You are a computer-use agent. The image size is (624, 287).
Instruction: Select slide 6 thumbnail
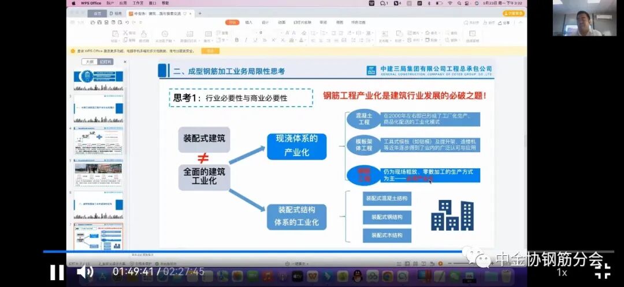[98, 205]
